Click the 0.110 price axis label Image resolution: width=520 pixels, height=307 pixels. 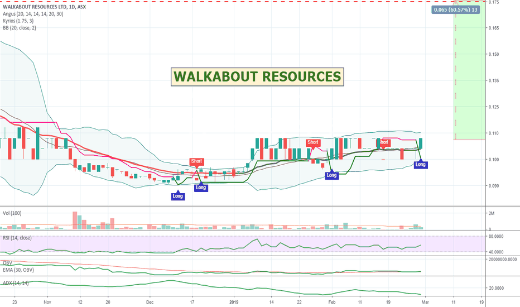pos(494,133)
